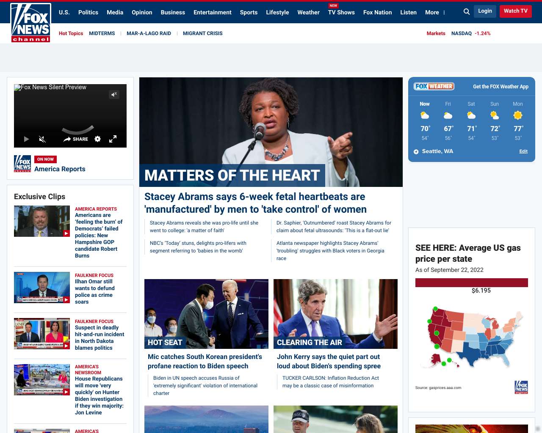Open the search magnifier icon
Viewport: 542px width, 433px height.
pyautogui.click(x=467, y=12)
